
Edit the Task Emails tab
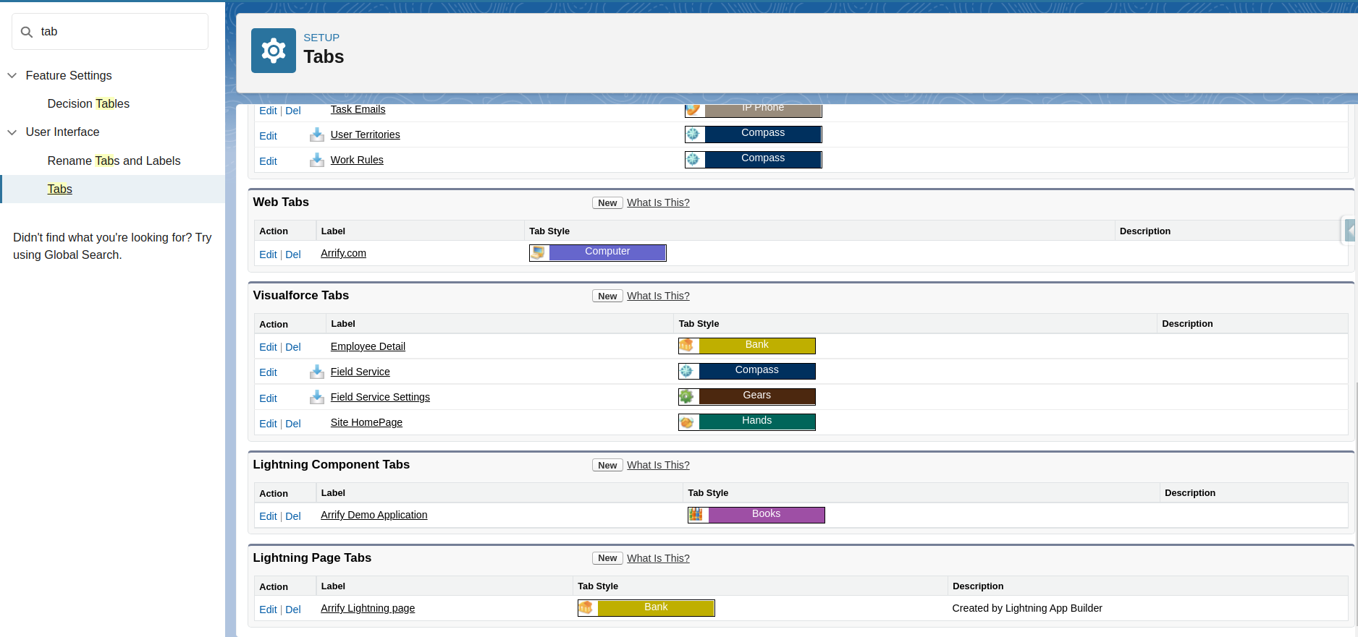coord(268,111)
